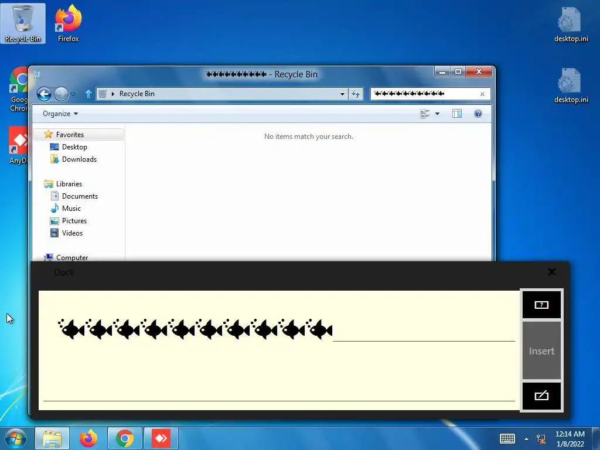Click the Change your view icon

425,114
